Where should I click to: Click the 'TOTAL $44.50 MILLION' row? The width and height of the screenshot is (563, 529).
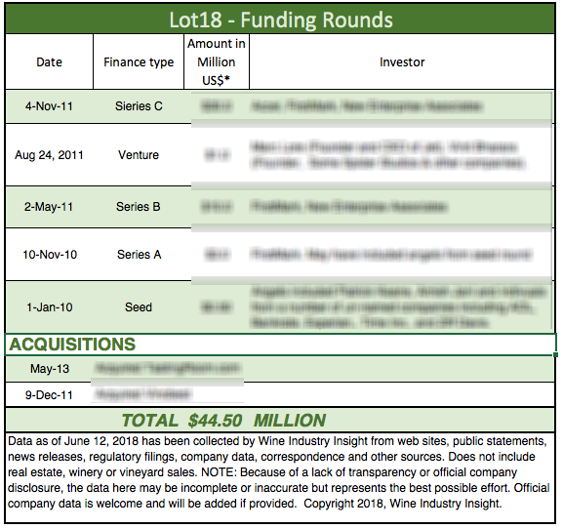pyautogui.click(x=280, y=420)
